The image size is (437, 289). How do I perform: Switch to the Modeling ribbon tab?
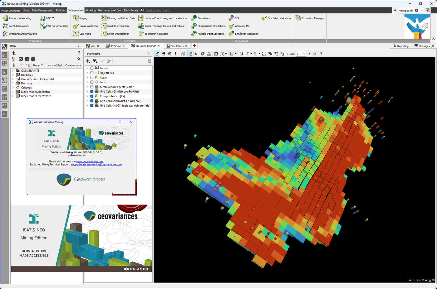[91, 10]
